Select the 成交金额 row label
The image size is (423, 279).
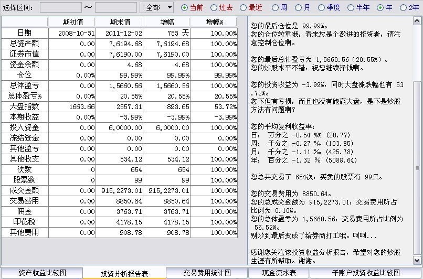coord(25,190)
